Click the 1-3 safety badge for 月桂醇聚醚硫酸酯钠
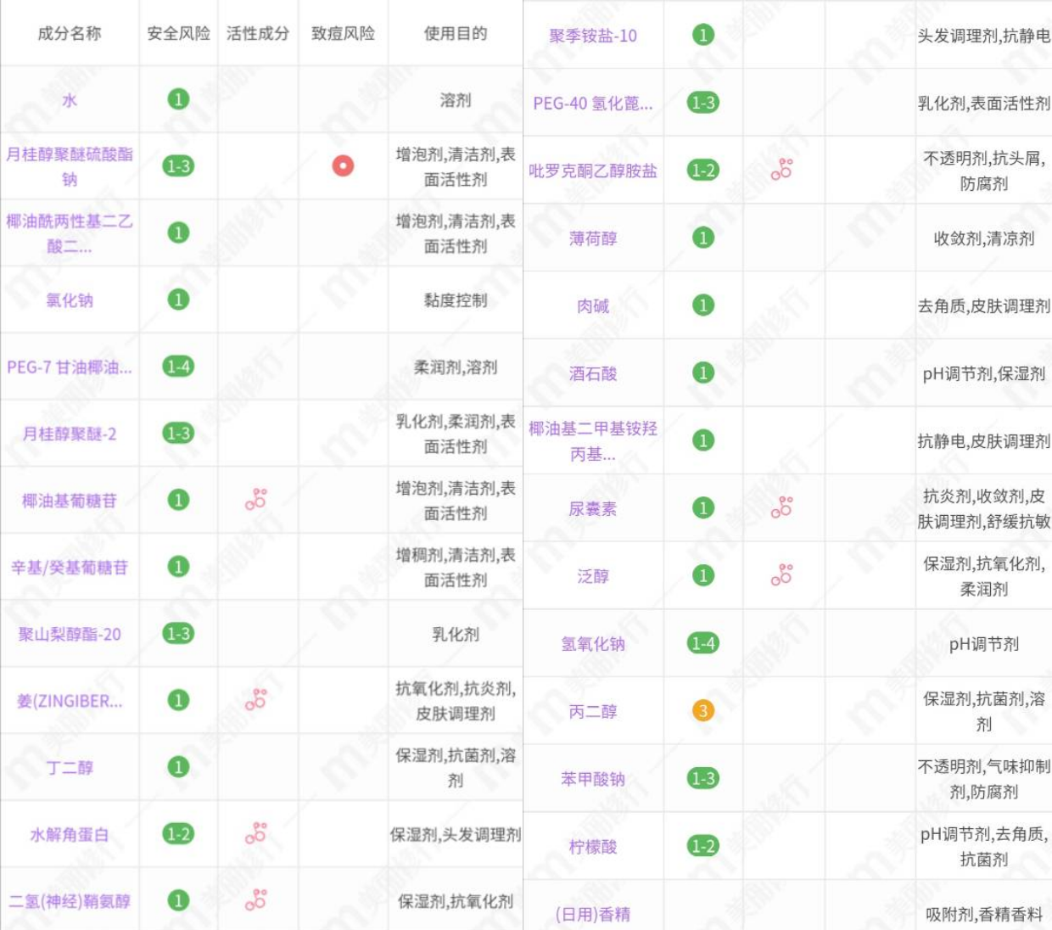Viewport: 1052px width, 930px height. [x=178, y=165]
